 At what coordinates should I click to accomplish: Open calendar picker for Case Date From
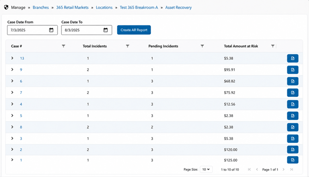tap(51, 30)
